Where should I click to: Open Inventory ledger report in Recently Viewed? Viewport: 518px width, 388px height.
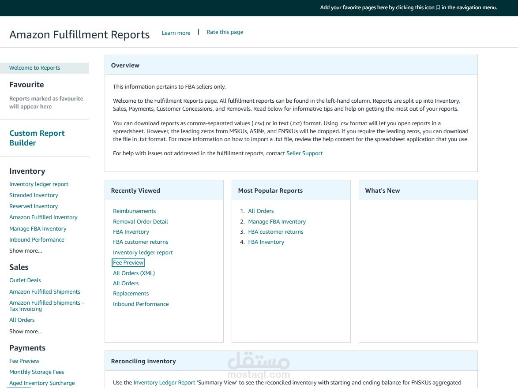143,253
